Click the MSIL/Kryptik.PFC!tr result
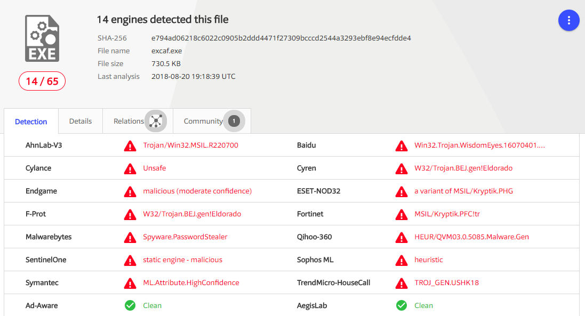Image resolution: width=585 pixels, height=316 pixels. (x=447, y=214)
